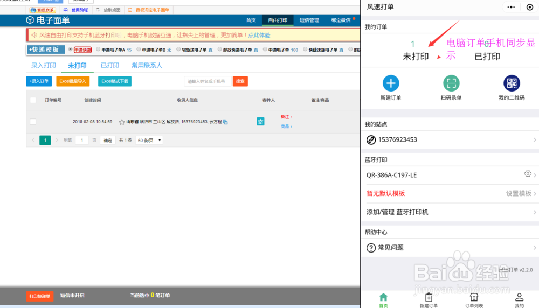Tick the select-all checkbox in table header

pyautogui.click(x=33, y=100)
